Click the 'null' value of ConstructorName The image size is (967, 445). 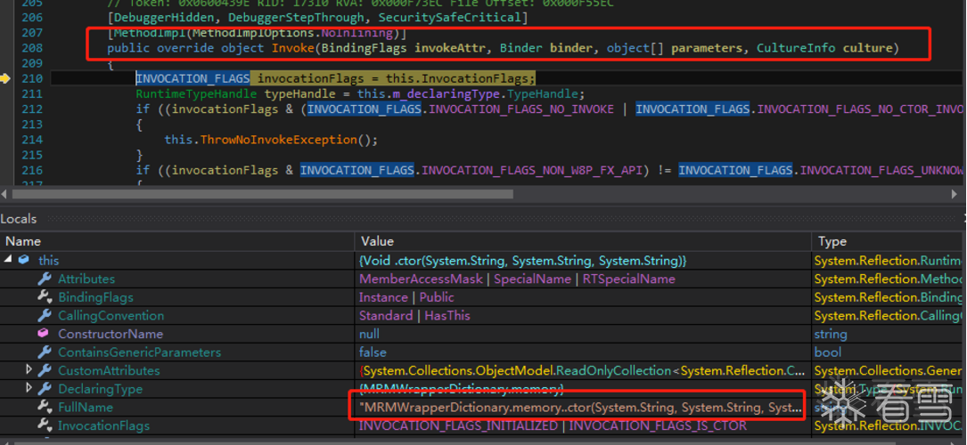pyautogui.click(x=369, y=335)
